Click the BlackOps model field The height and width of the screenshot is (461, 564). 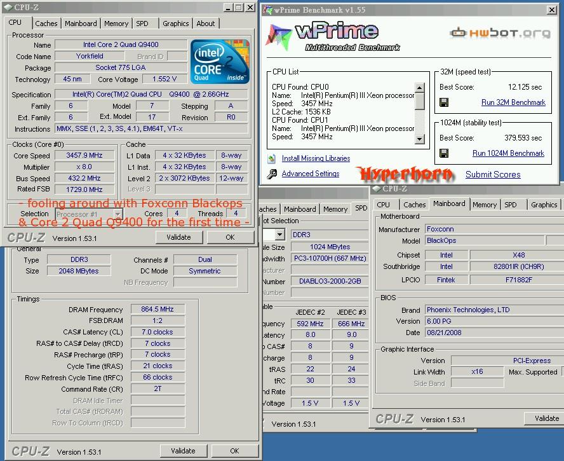tap(485, 240)
